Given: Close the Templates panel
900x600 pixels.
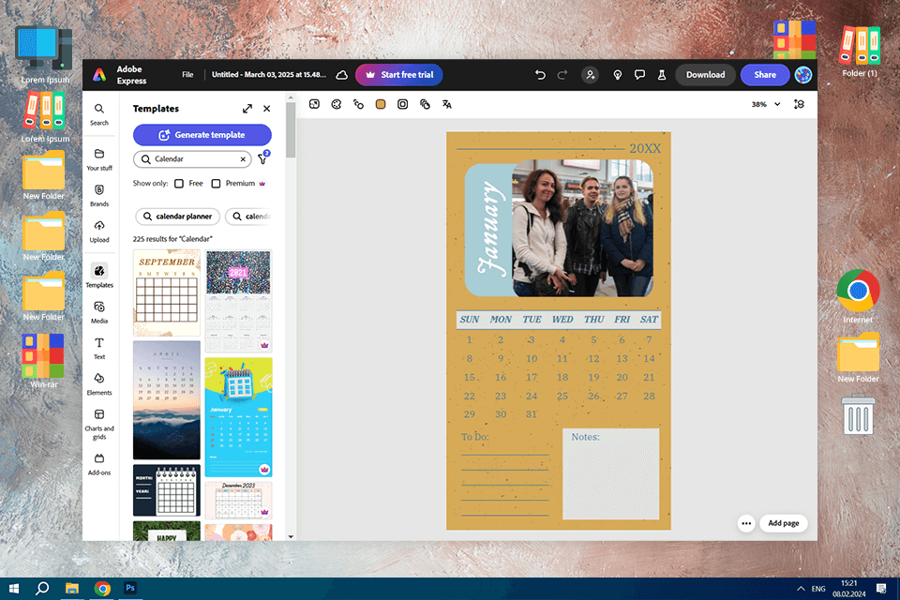Looking at the screenshot, I should [267, 109].
